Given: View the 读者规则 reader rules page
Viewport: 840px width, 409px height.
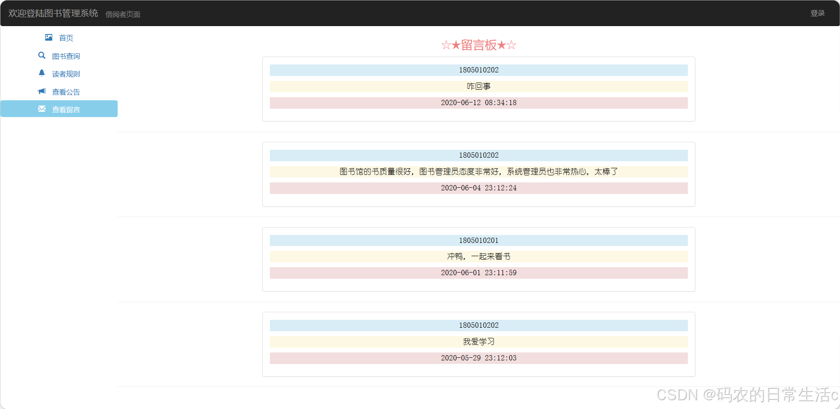Looking at the screenshot, I should pos(66,73).
